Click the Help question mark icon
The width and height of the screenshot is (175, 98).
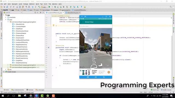[x=81, y=7]
